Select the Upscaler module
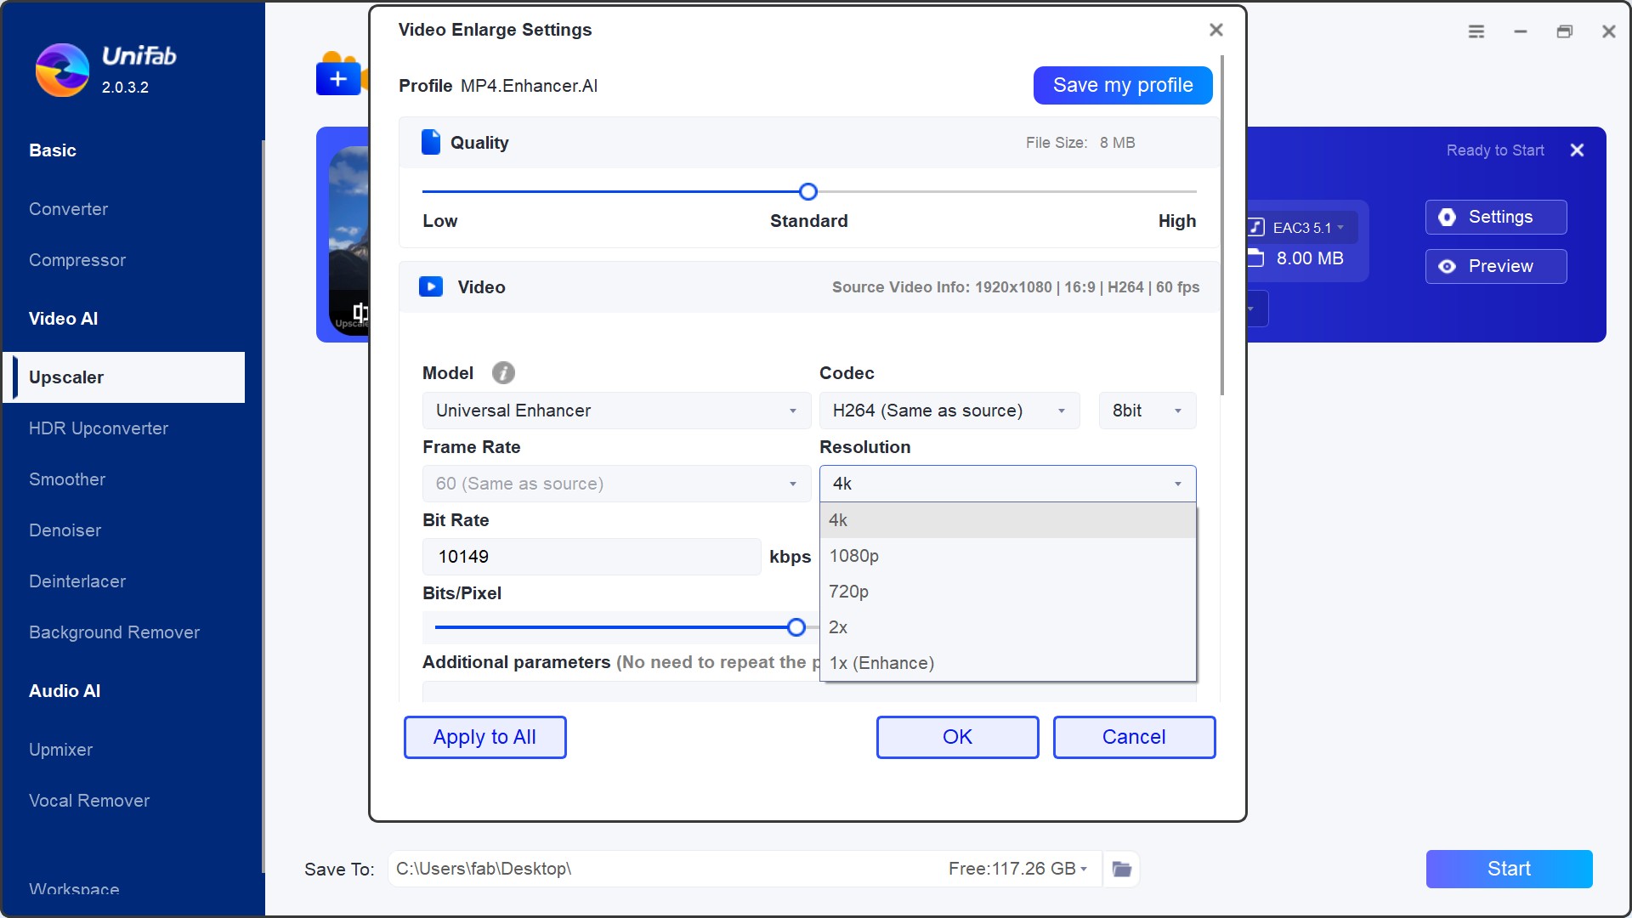Screen dimensions: 1632x918 click(124, 377)
